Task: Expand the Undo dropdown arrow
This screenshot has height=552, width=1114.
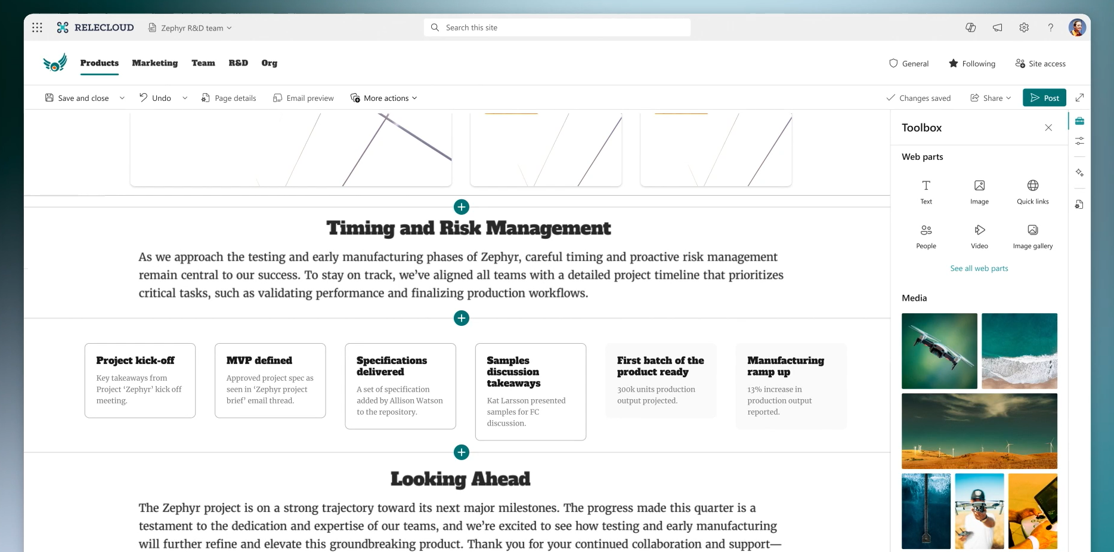Action: 185,98
